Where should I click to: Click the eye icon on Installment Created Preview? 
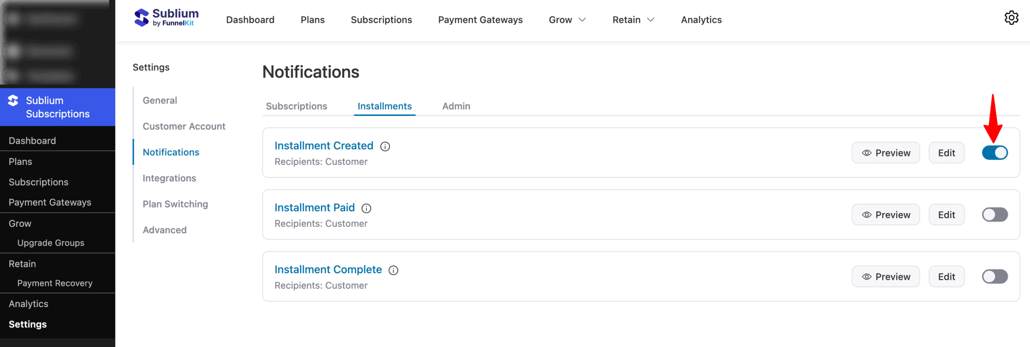(866, 153)
